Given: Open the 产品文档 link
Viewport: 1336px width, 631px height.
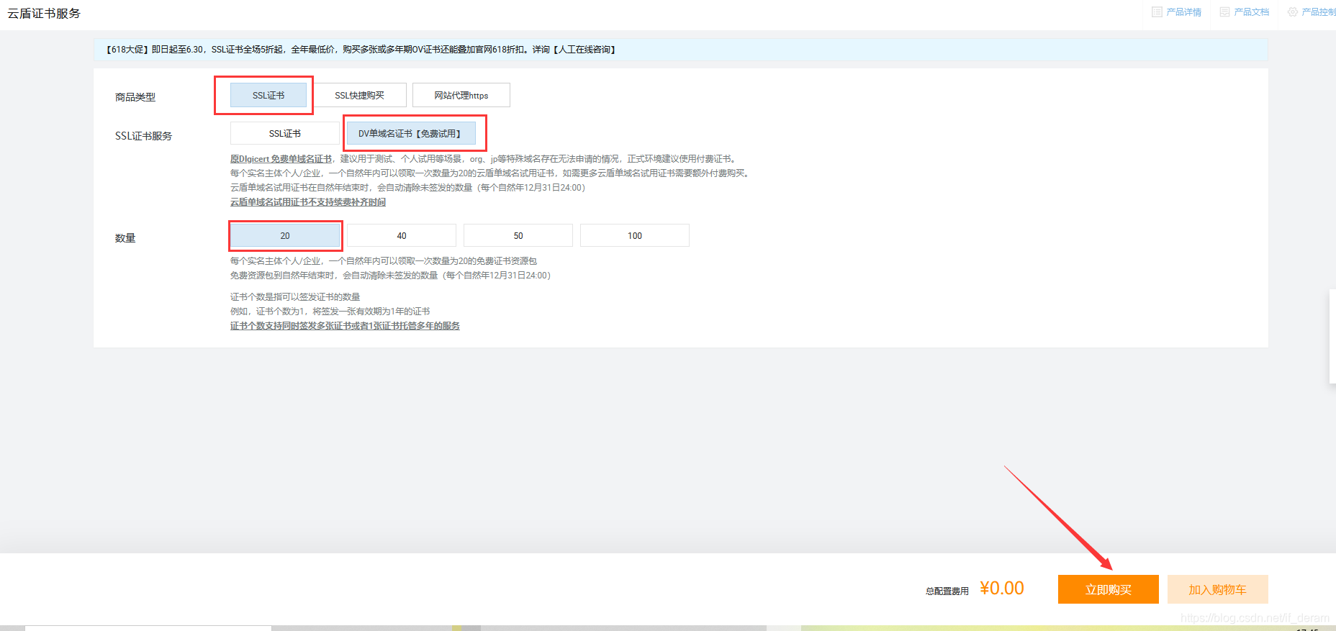Looking at the screenshot, I should [x=1251, y=12].
